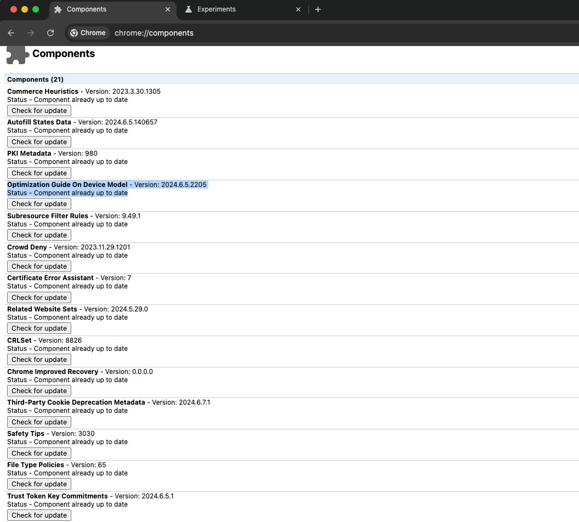Check for update for Autofill States Data
This screenshot has height=522, width=579.
coord(39,142)
